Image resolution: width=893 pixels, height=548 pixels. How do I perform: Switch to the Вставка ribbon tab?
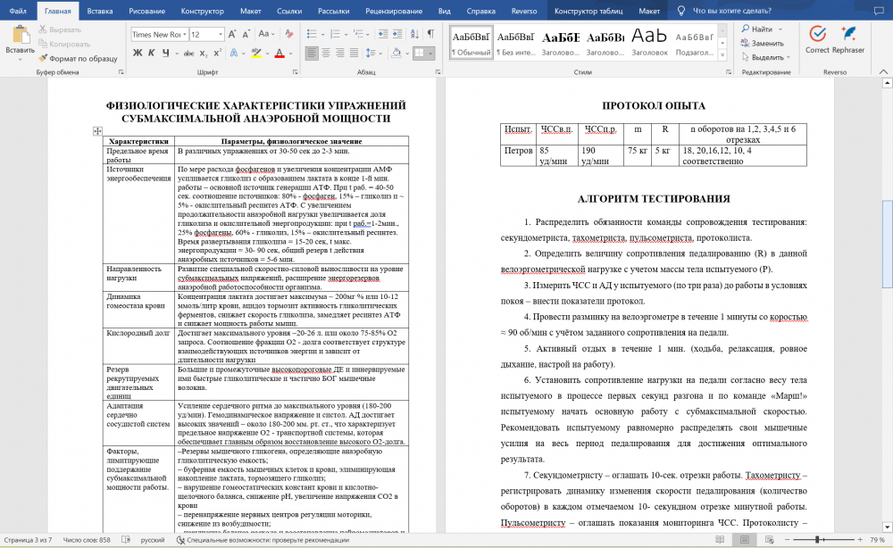pos(100,11)
